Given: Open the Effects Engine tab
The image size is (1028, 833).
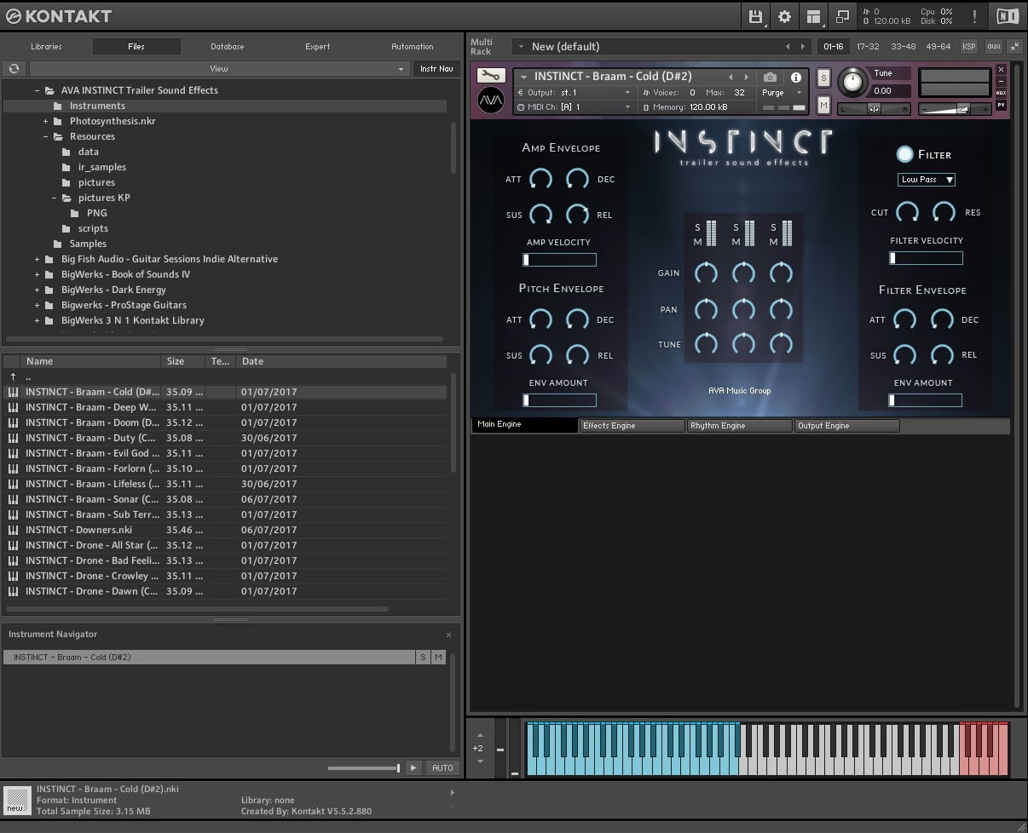Looking at the screenshot, I should click(632, 426).
